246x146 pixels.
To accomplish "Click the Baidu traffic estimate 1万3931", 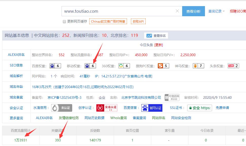I will tap(21, 140).
